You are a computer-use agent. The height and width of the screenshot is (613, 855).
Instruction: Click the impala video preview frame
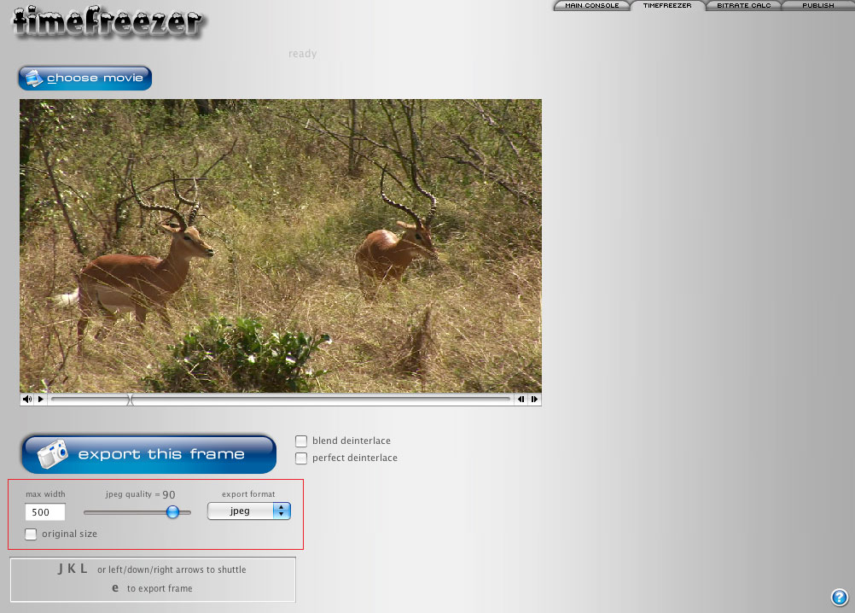pos(281,246)
